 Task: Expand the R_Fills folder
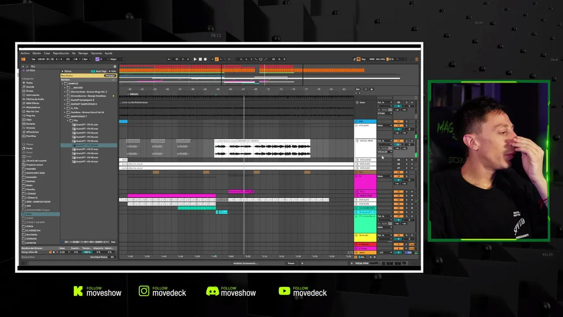(x=65, y=108)
